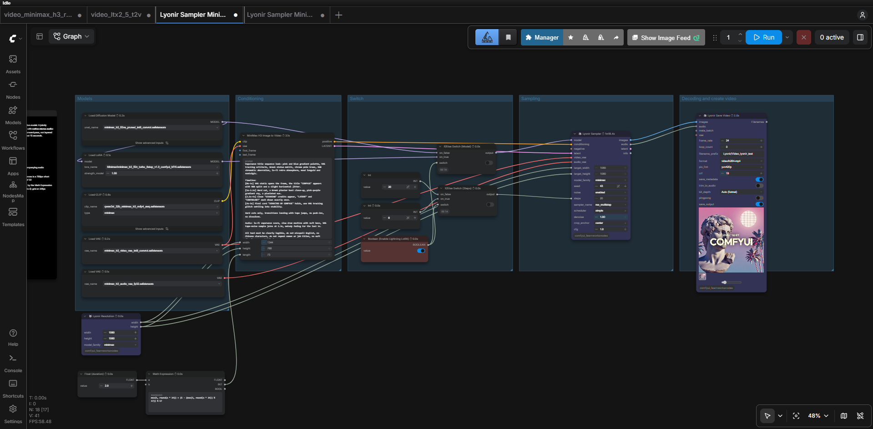Open the Run options dropdown arrow
Screen dimensions: 873x429
tap(787, 37)
